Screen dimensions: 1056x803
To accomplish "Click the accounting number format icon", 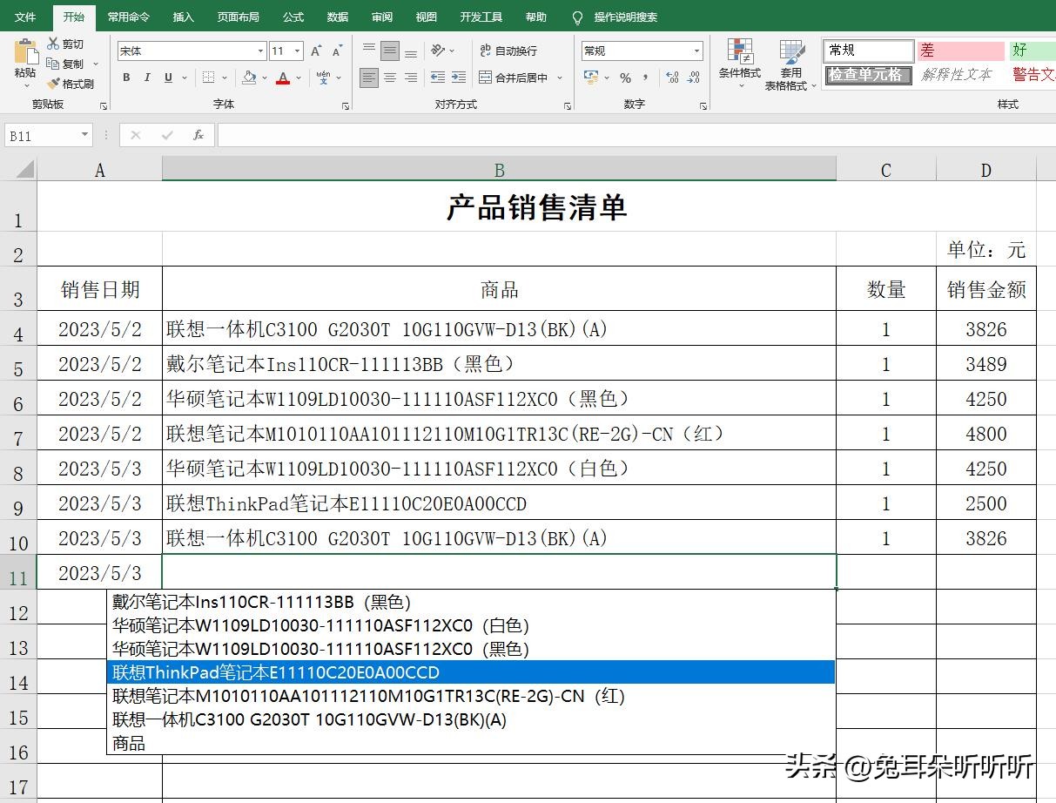I will pos(592,78).
